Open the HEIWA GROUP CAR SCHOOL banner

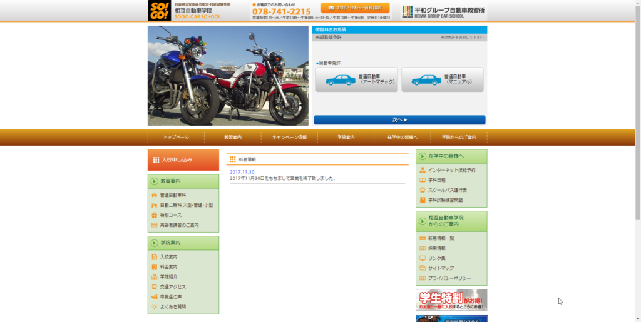coord(444,11)
